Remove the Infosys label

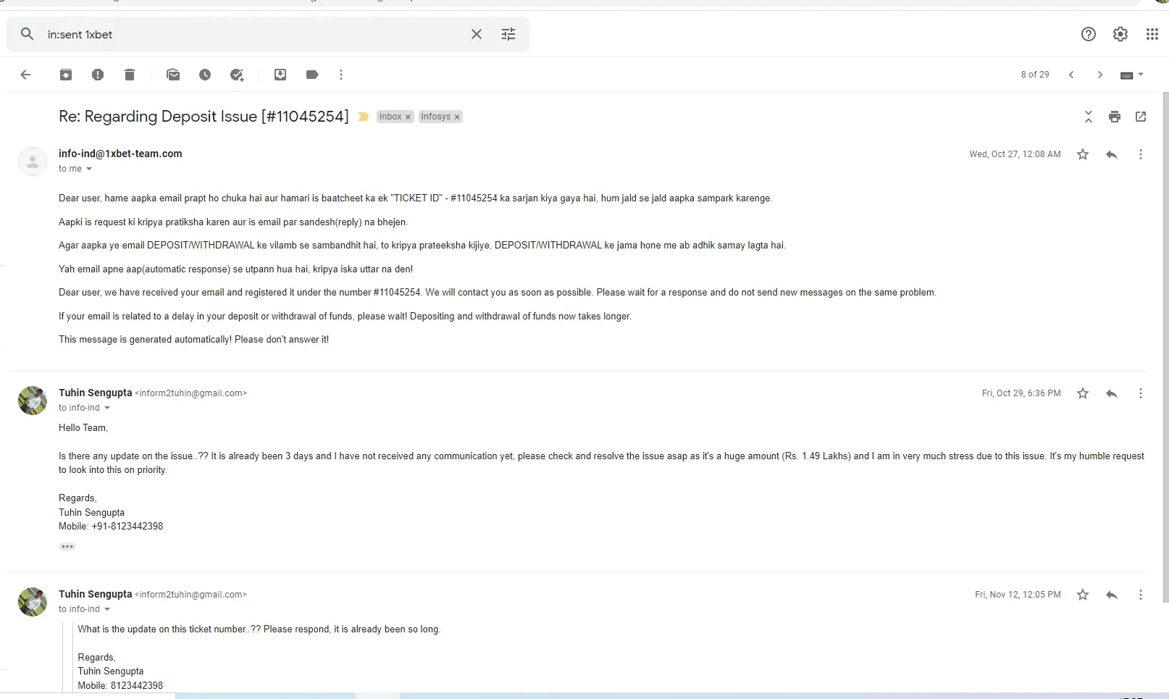point(457,117)
